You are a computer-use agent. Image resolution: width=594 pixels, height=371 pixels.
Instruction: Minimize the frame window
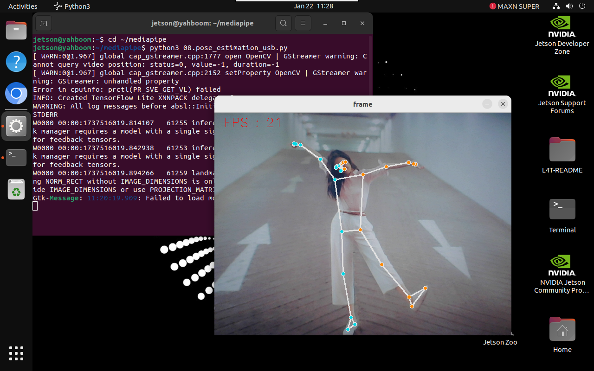(487, 104)
